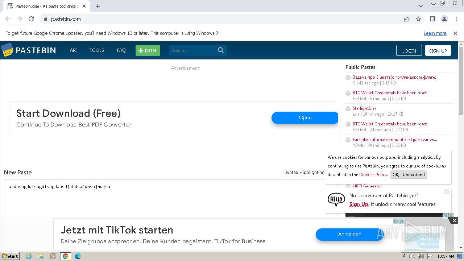Click the browser address bar
The width and height of the screenshot is (464, 261).
[x=224, y=19]
